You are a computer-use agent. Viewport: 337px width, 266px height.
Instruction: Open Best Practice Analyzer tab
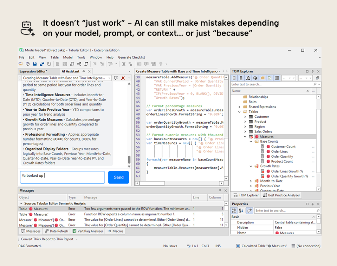click(x=281, y=195)
